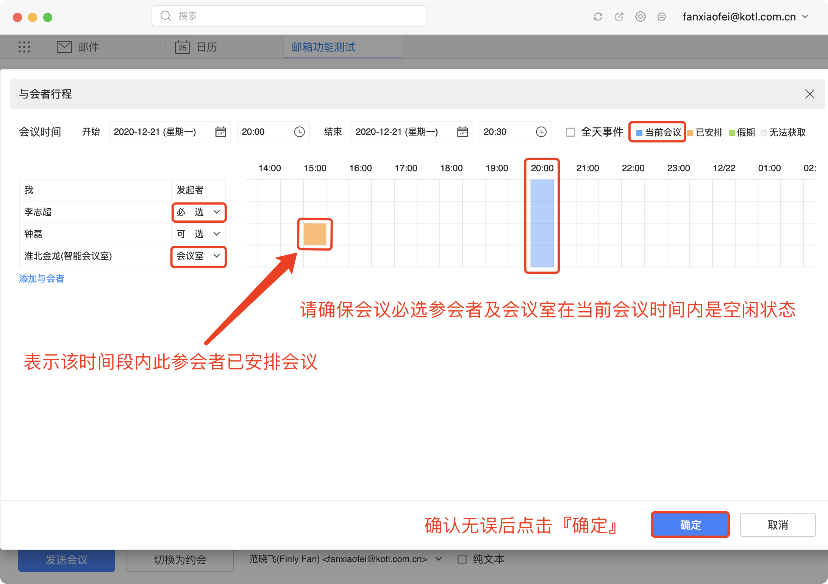Screen dimensions: 828x584
Task: Switch to 日历 tab
Action: [196, 47]
